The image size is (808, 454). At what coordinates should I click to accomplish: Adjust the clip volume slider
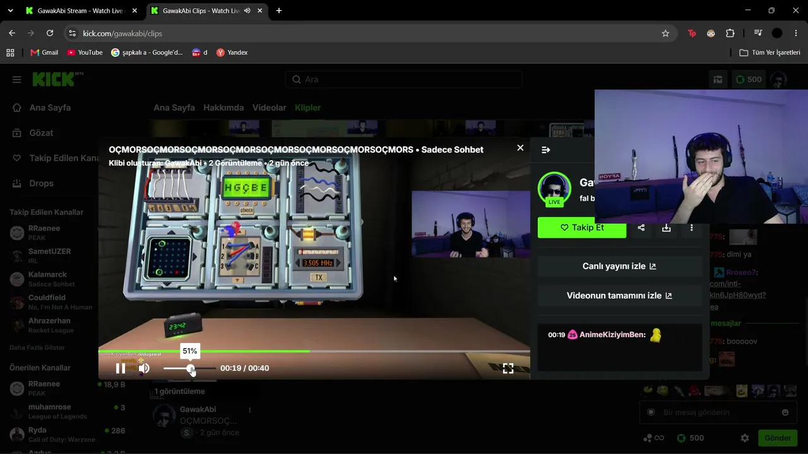(189, 368)
